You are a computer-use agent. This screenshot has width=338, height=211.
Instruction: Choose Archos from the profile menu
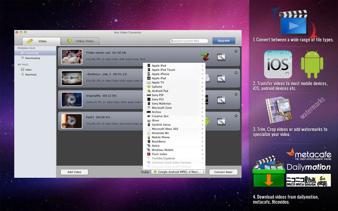[174, 112]
